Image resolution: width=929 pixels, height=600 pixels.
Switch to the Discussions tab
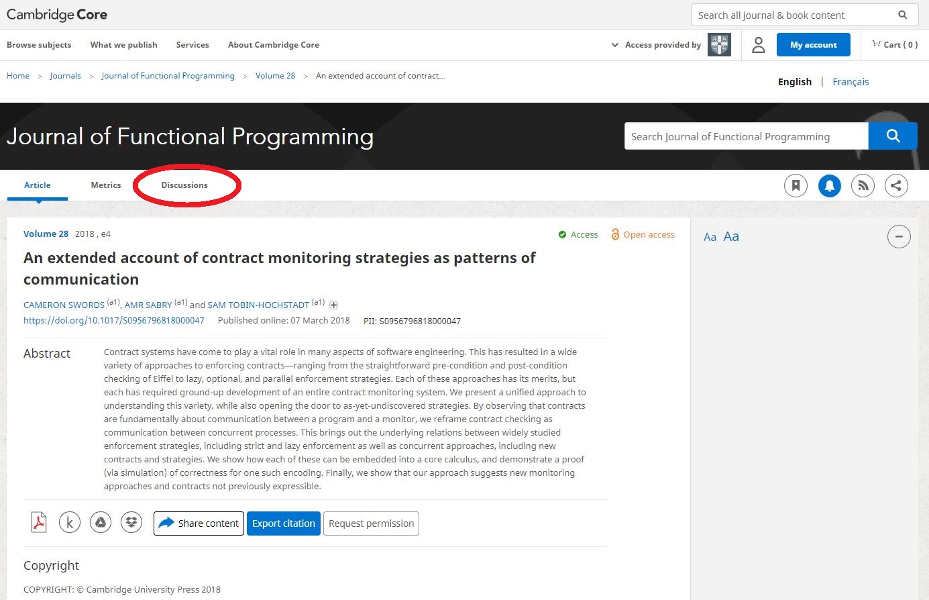point(184,185)
